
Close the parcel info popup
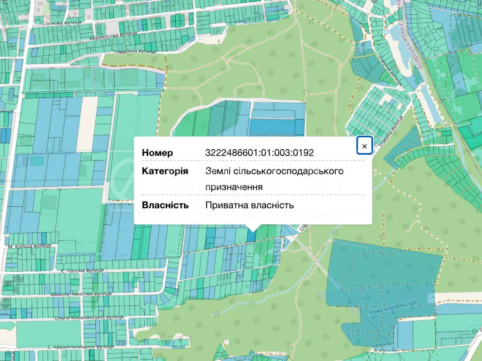click(365, 146)
